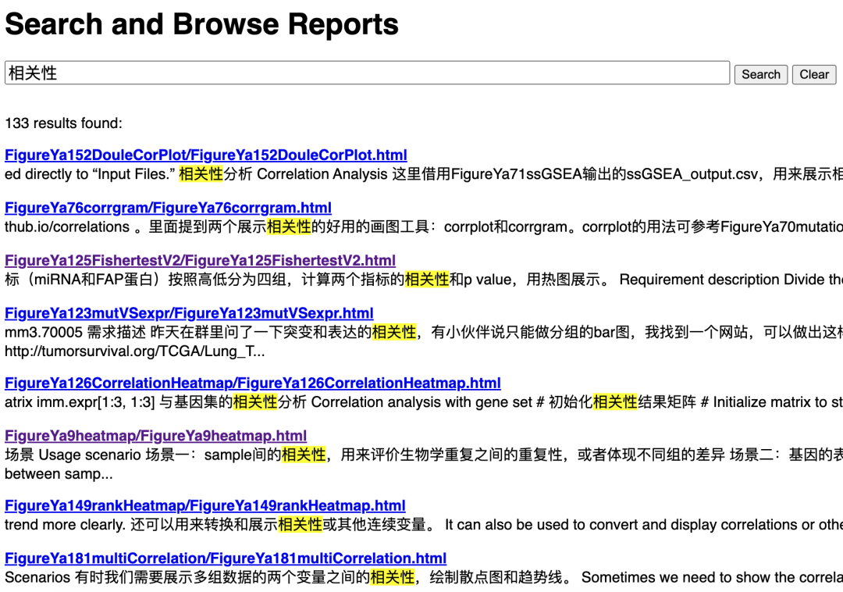Open FigureYa181multiCorrelation.html link
The image size is (843, 592).
coord(226,558)
